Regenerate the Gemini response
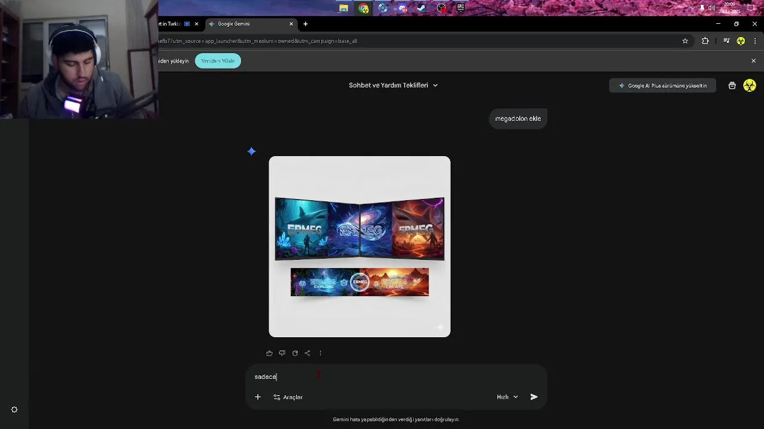This screenshot has width=764, height=429. point(295,353)
